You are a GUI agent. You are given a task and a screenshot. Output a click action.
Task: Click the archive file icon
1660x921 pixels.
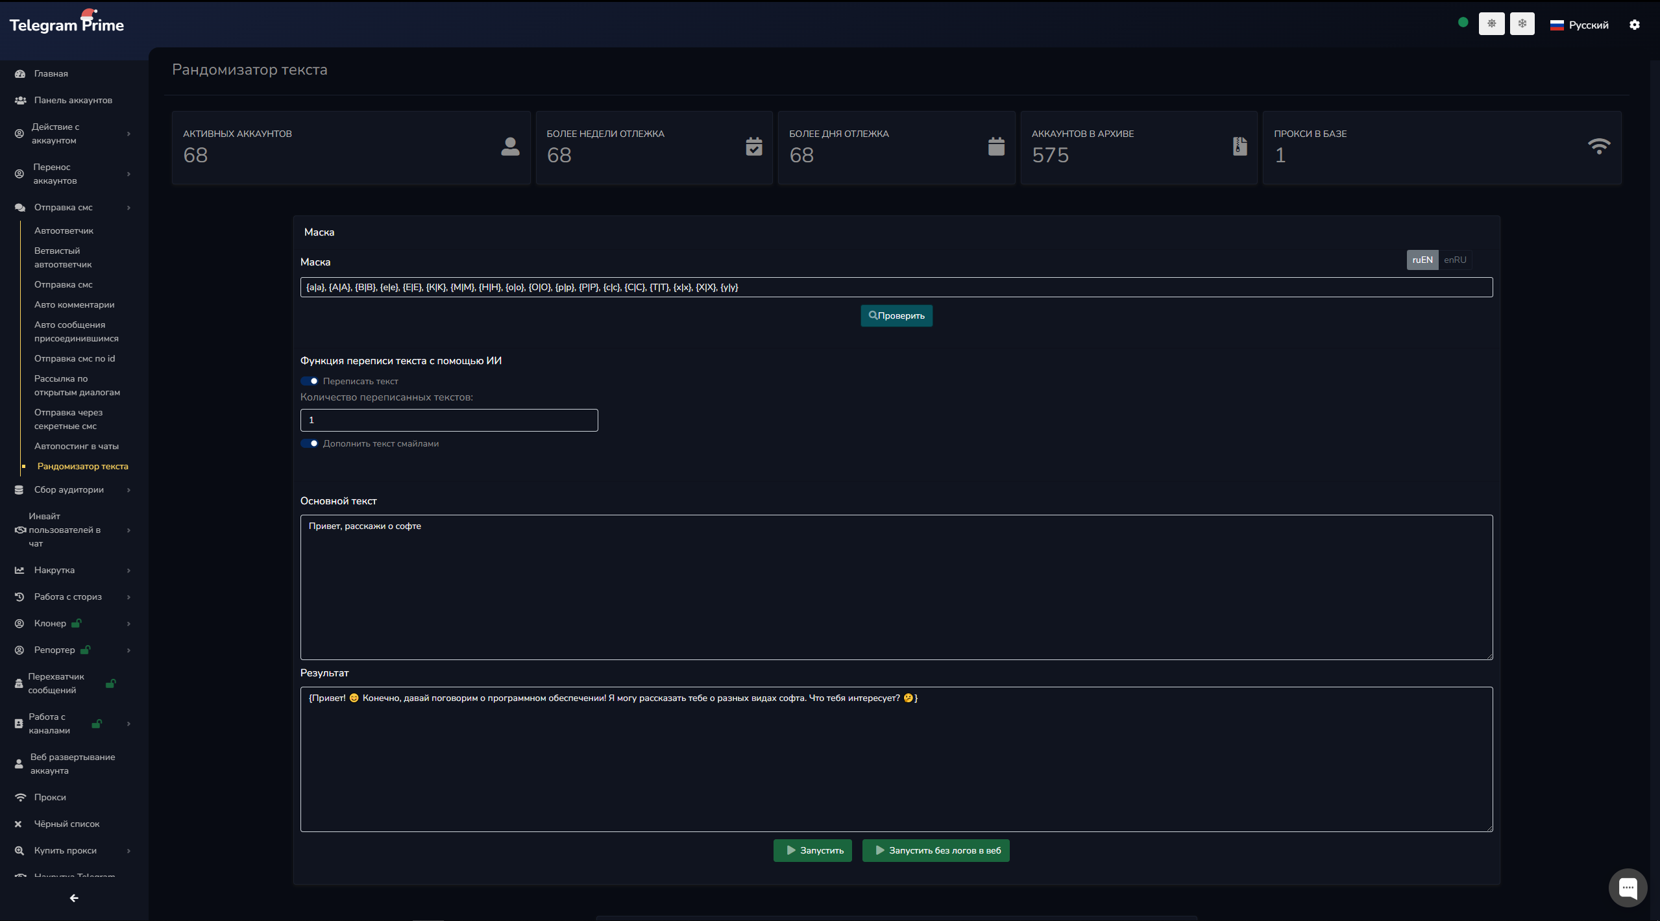[1239, 147]
